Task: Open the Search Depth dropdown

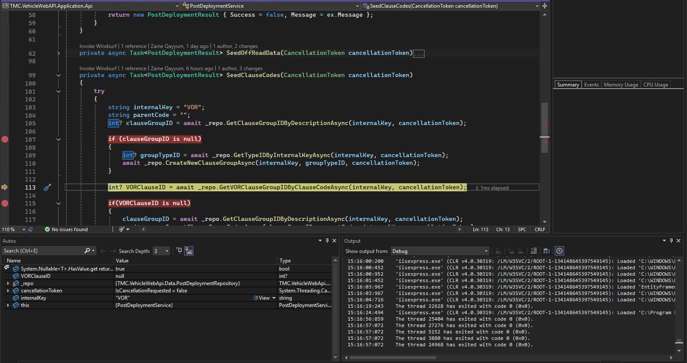Action: tap(161, 251)
